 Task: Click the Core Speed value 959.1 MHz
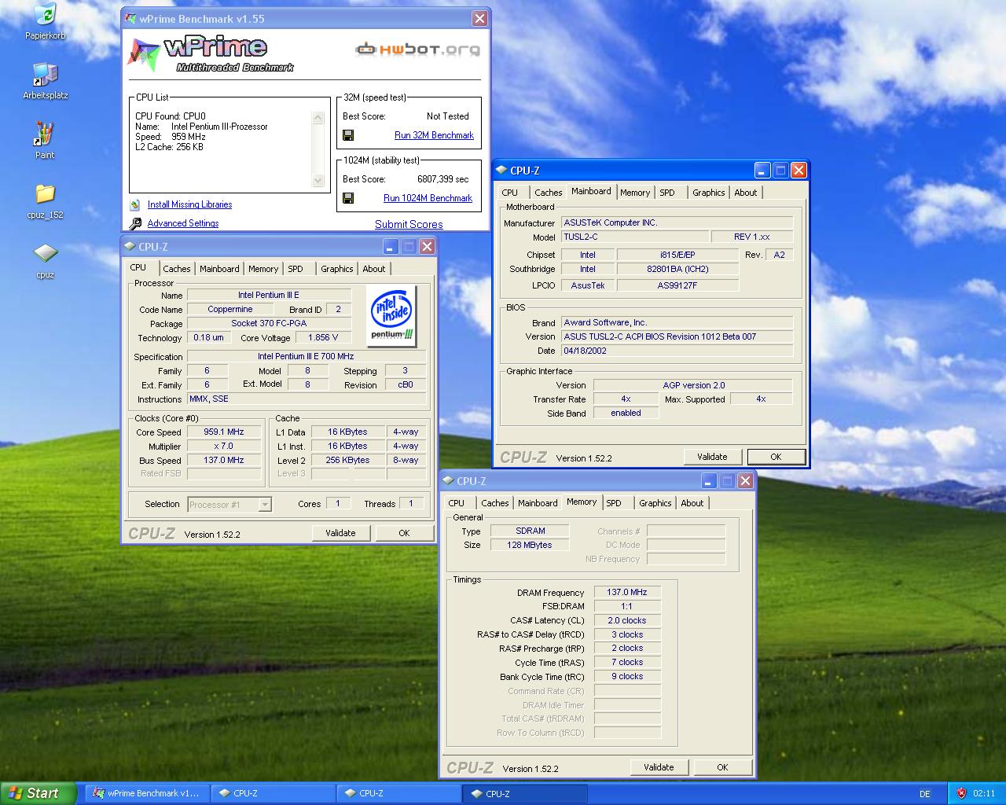coord(224,432)
